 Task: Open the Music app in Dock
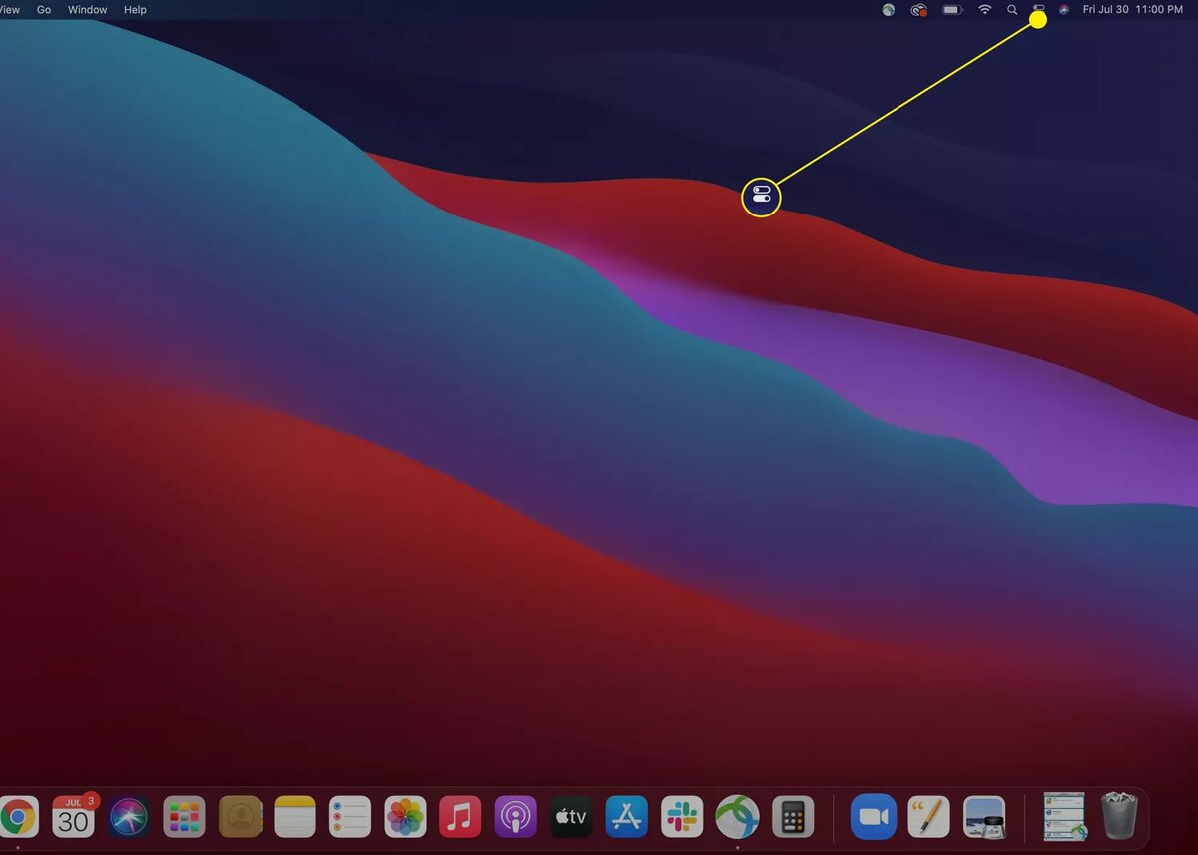[x=460, y=817]
